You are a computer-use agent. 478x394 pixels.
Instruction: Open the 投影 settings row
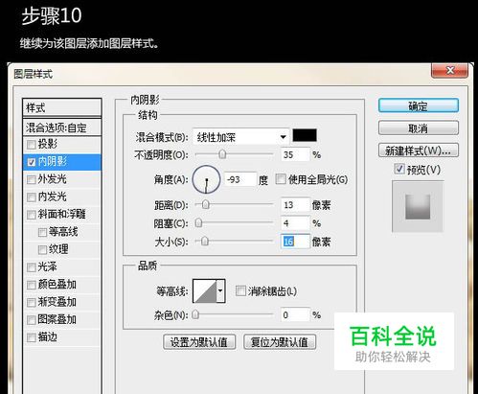(x=62, y=145)
